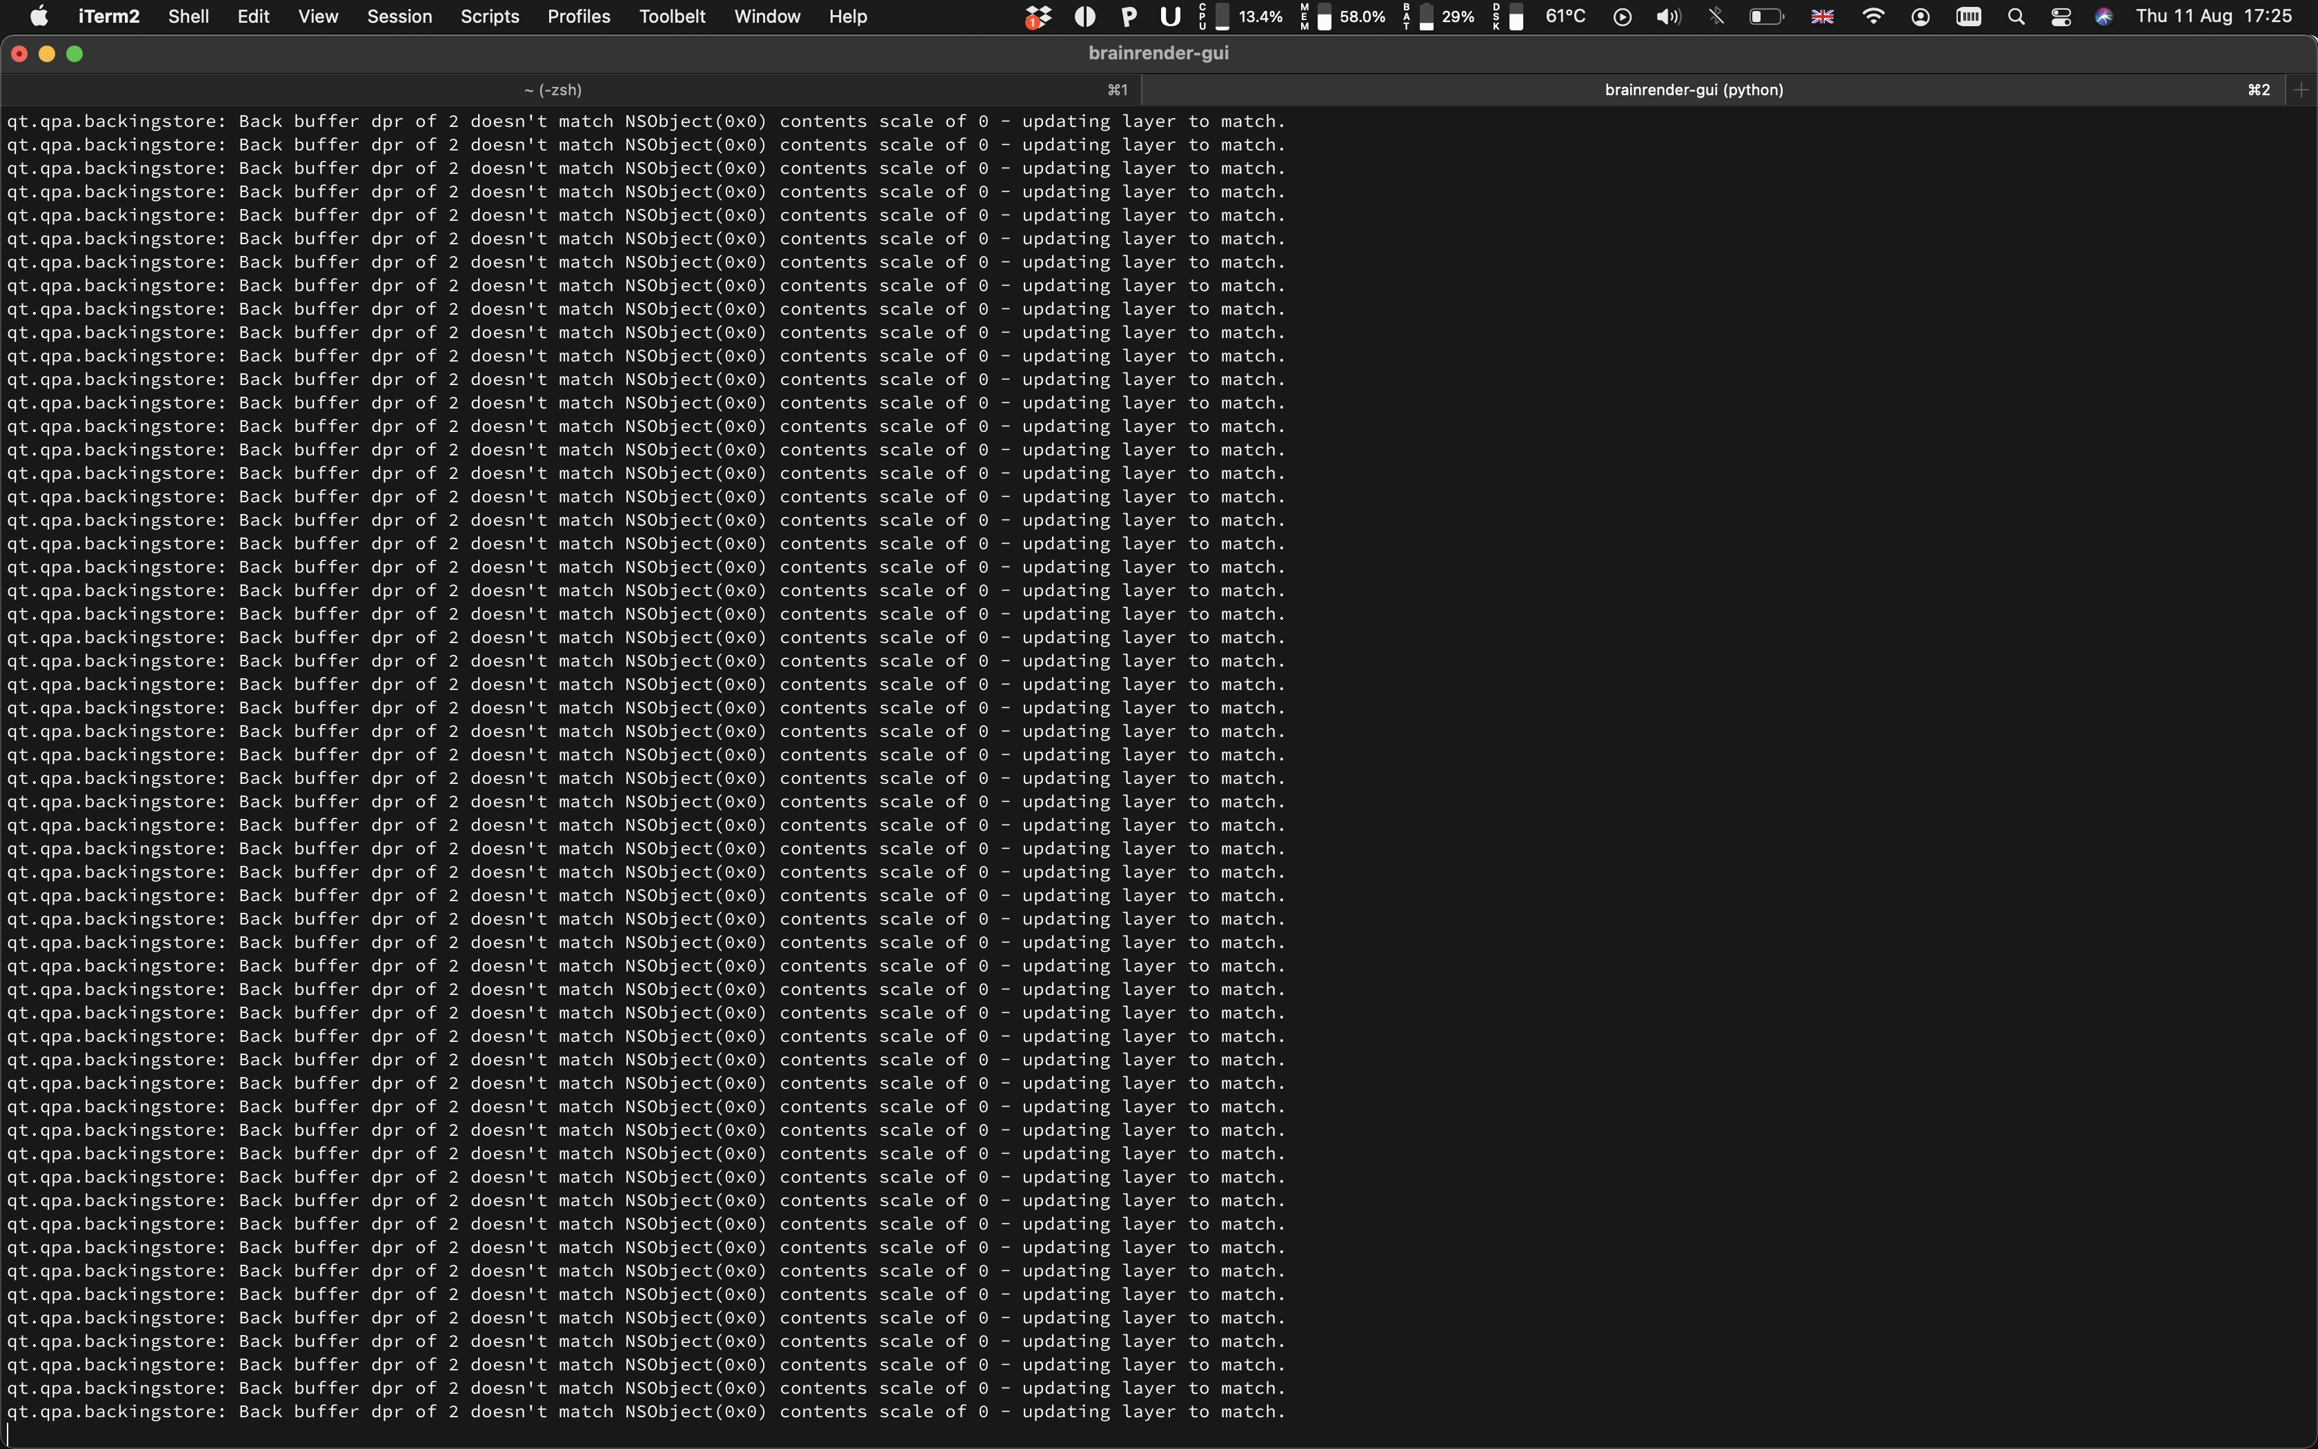Viewport: 2318px width, 1449px height.
Task: Open the Dropbox menu bar icon
Action: point(1038,17)
